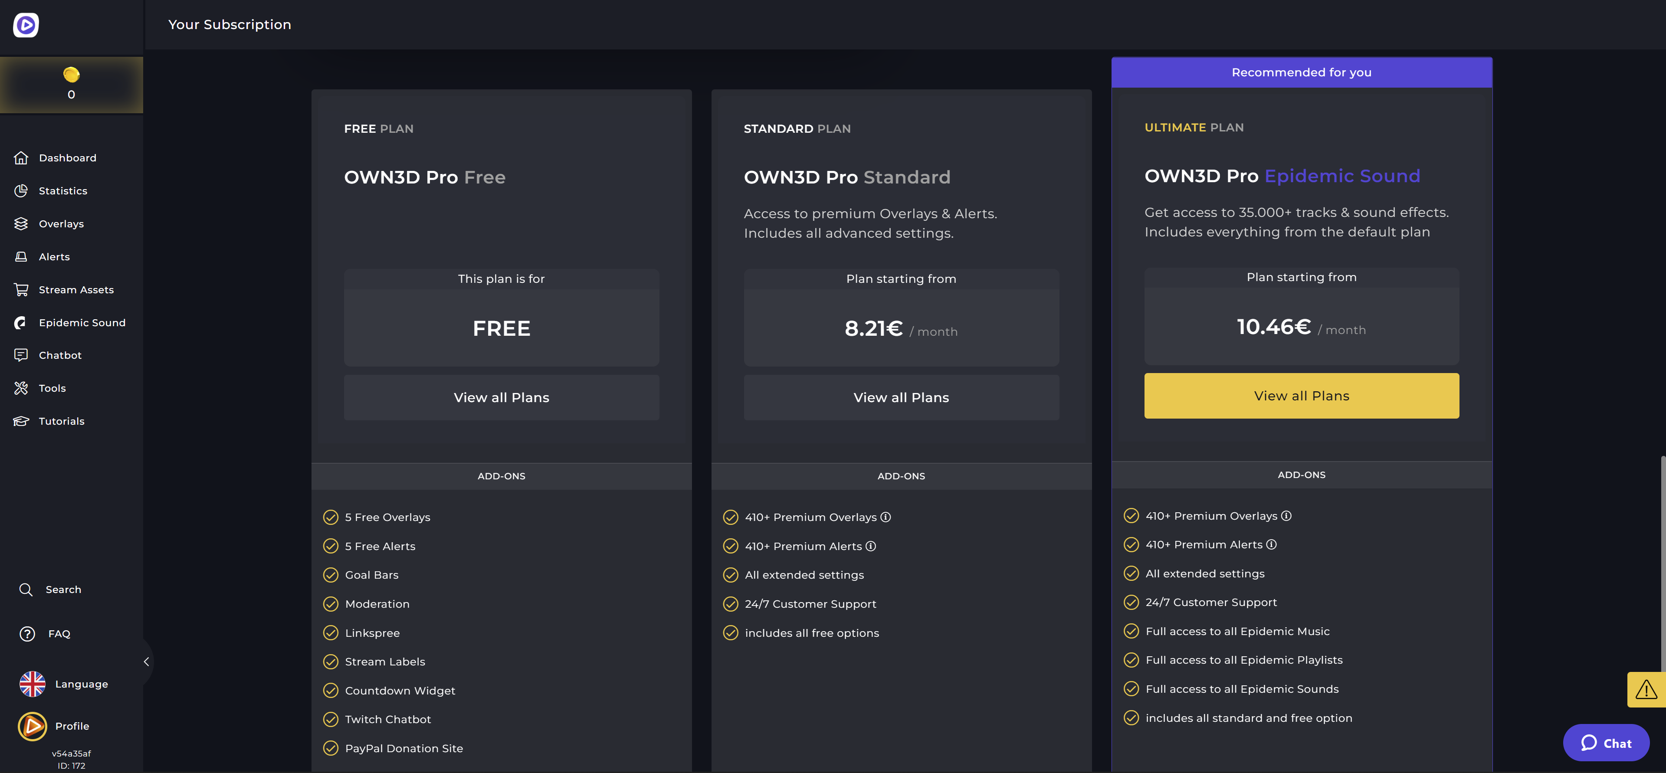Click View all Plans for Ultimate

pos(1301,395)
